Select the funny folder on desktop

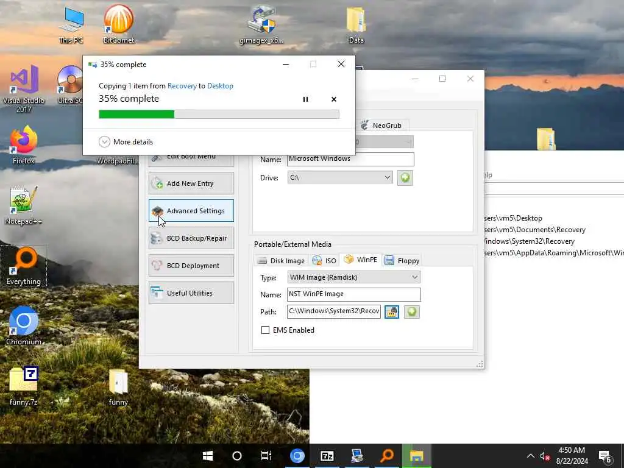coord(118,388)
